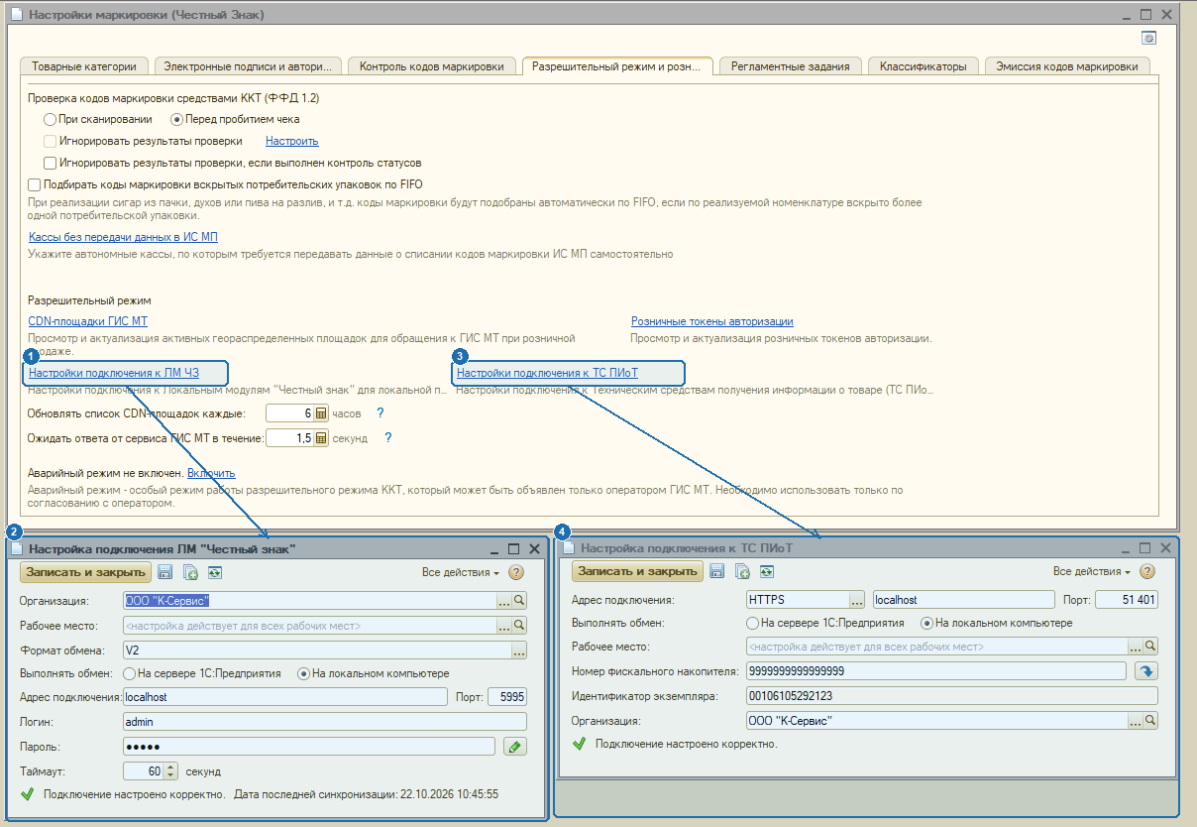The image size is (1197, 827).
Task: Click the Логин input field containing admin
Action: coord(325,722)
